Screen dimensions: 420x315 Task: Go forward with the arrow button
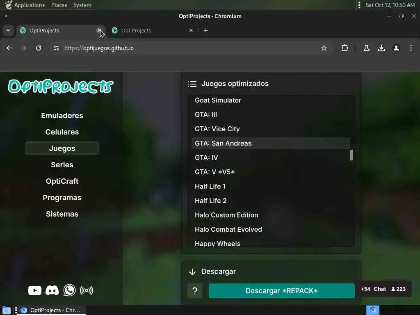pyautogui.click(x=24, y=48)
